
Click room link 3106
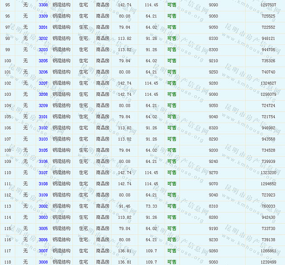click(x=43, y=162)
